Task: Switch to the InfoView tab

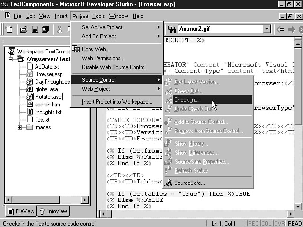Action: 53,211
